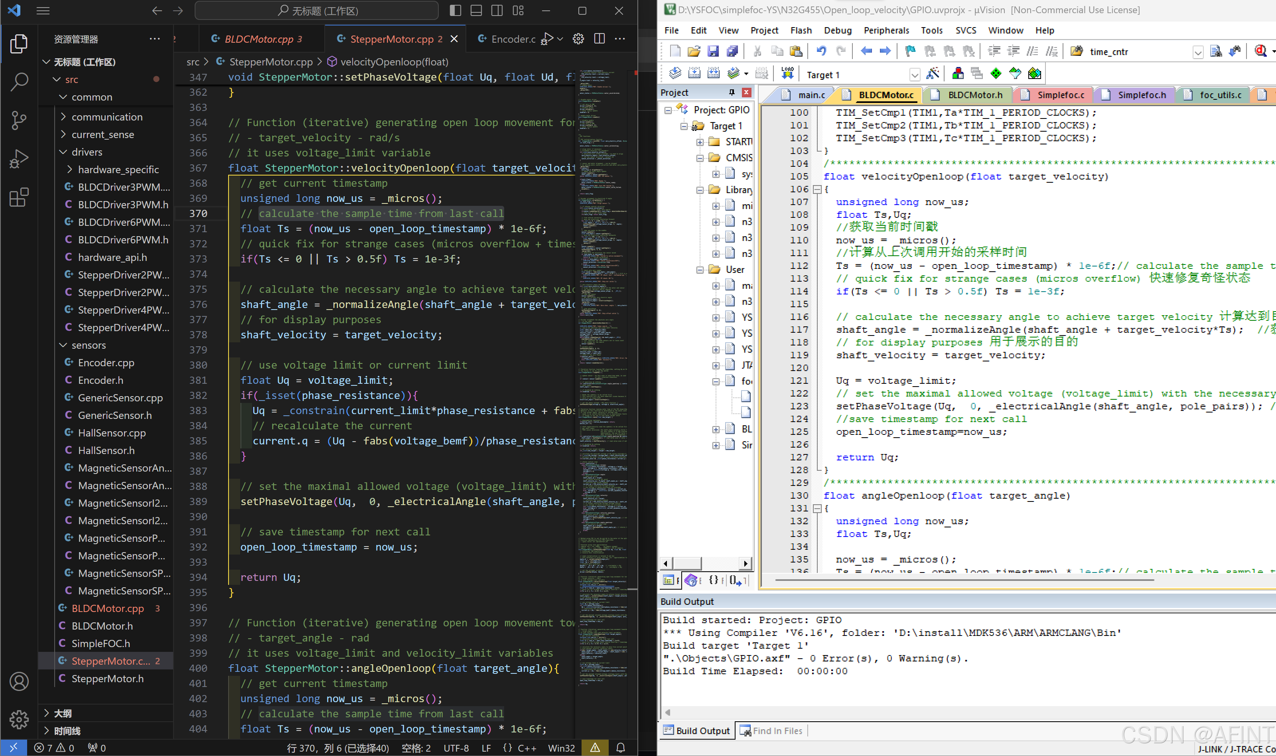Viewport: 1276px width, 756px height.
Task: Click the VS Code search box
Action: coord(316,11)
